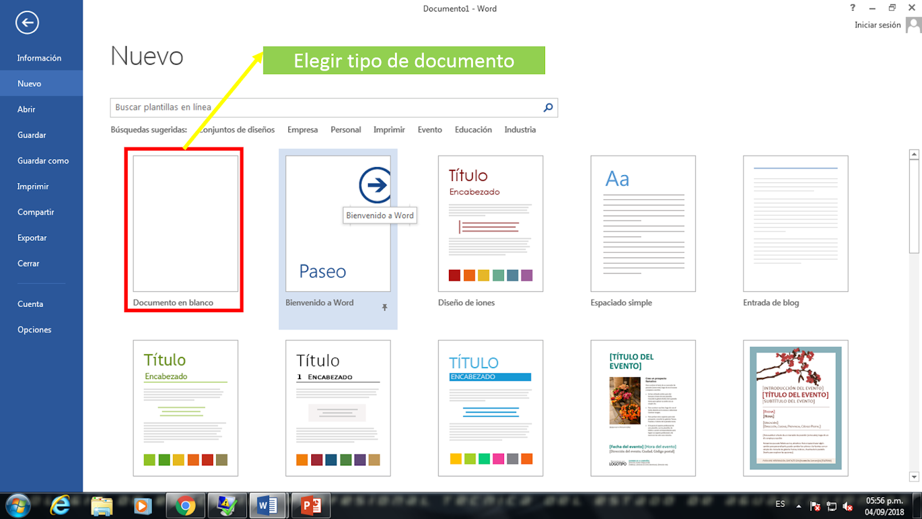Select Entrada de blog template
The image size is (922, 519).
(796, 223)
